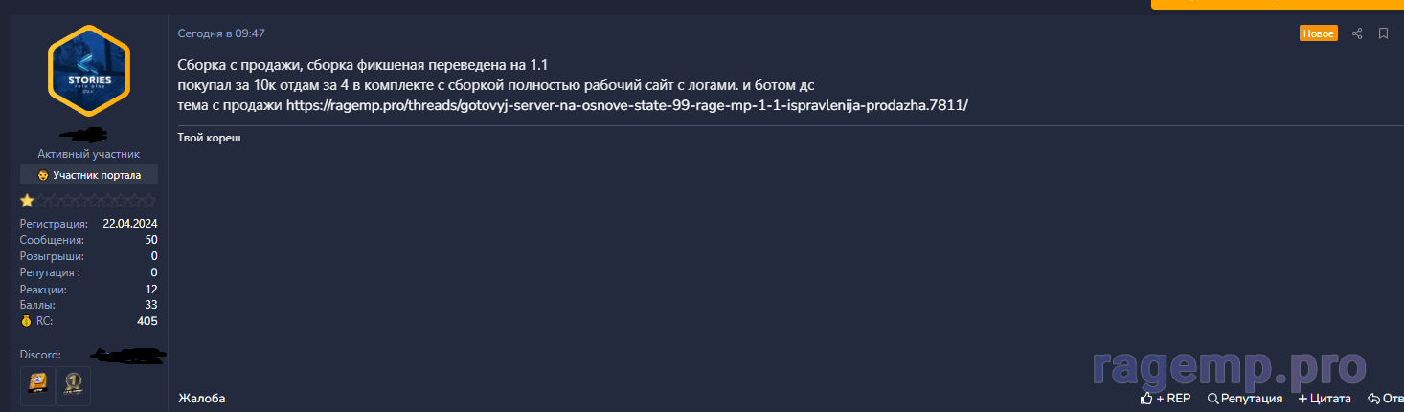Bookmark this post with the bookmark icon
The height and width of the screenshot is (412, 1404).
coord(1383,33)
